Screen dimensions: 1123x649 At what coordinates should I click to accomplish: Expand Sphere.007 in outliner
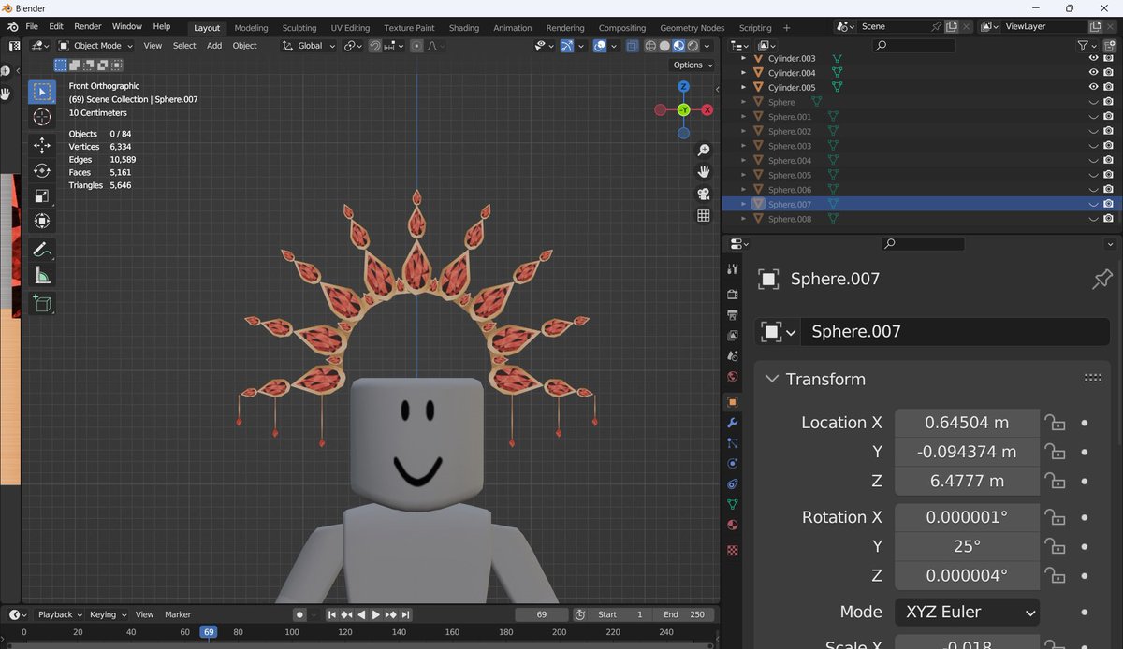click(744, 205)
